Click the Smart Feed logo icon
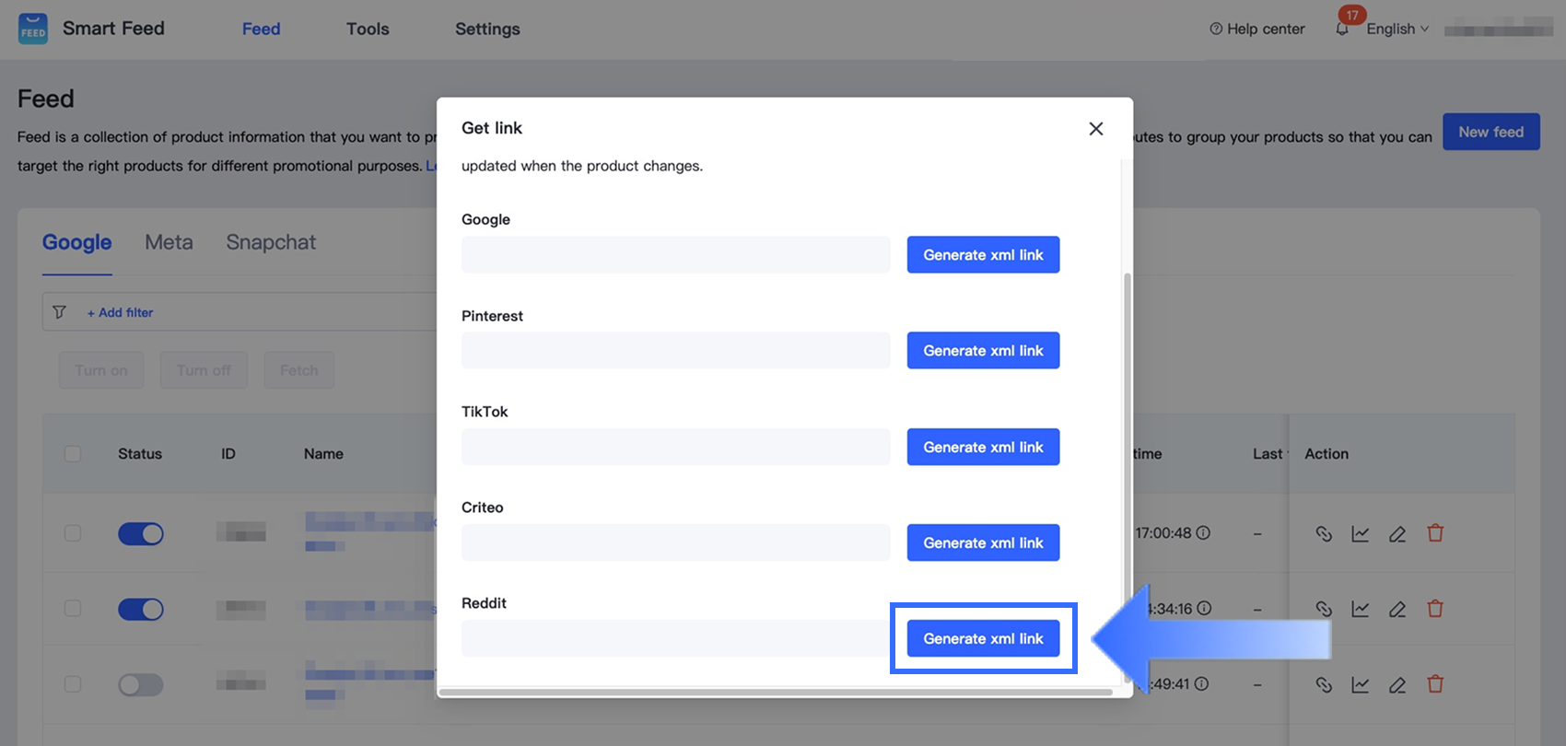1566x746 pixels. pyautogui.click(x=33, y=29)
